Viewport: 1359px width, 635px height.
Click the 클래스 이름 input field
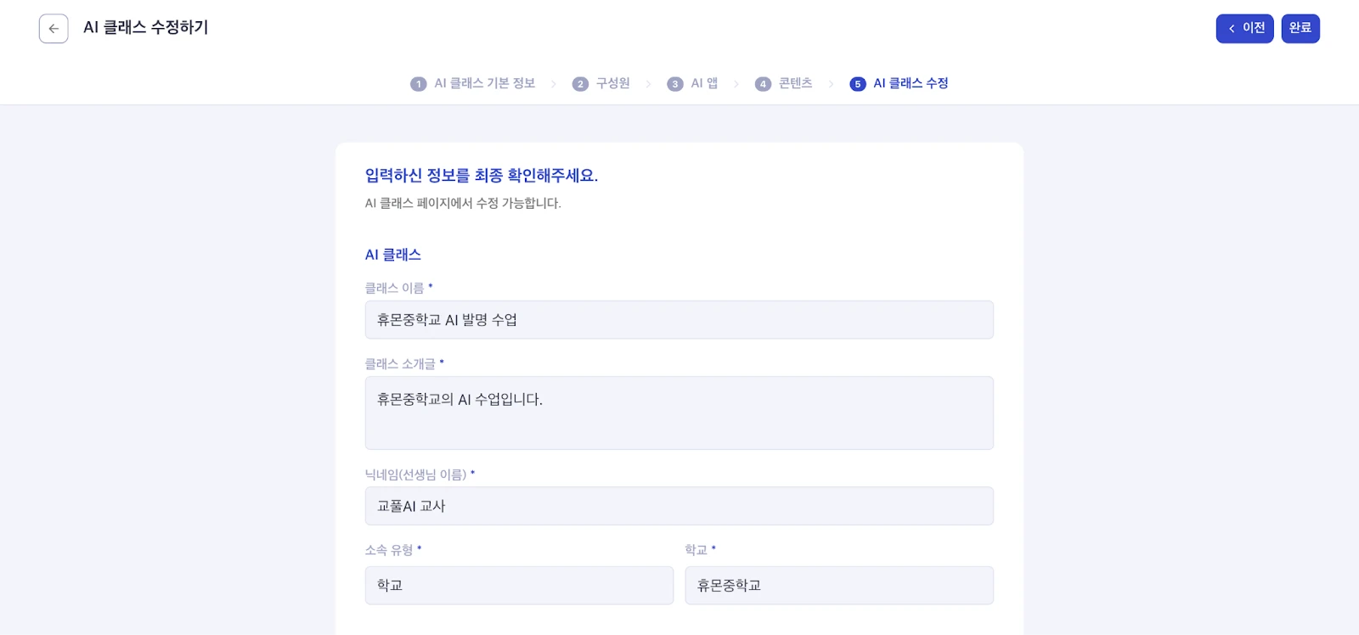(679, 320)
